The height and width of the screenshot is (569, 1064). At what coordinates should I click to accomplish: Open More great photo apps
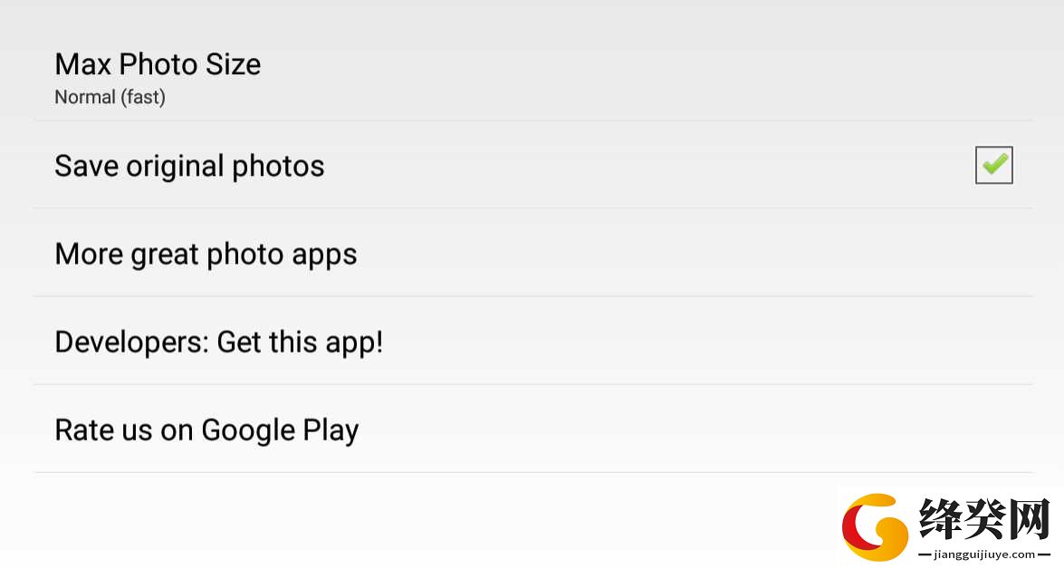(532, 253)
